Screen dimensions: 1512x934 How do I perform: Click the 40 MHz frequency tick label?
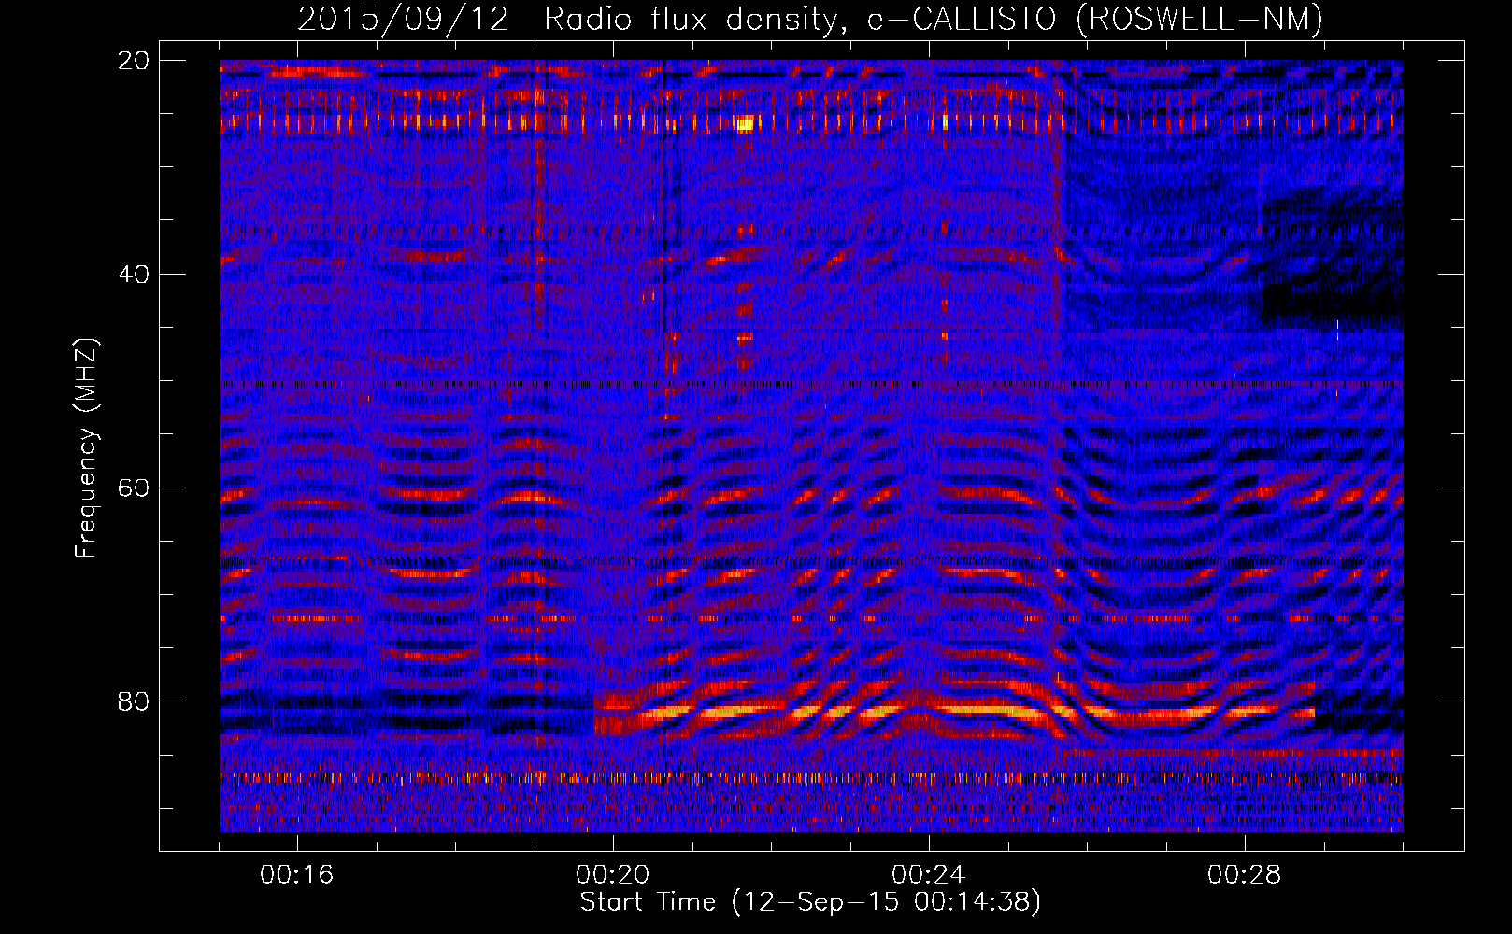pos(133,275)
